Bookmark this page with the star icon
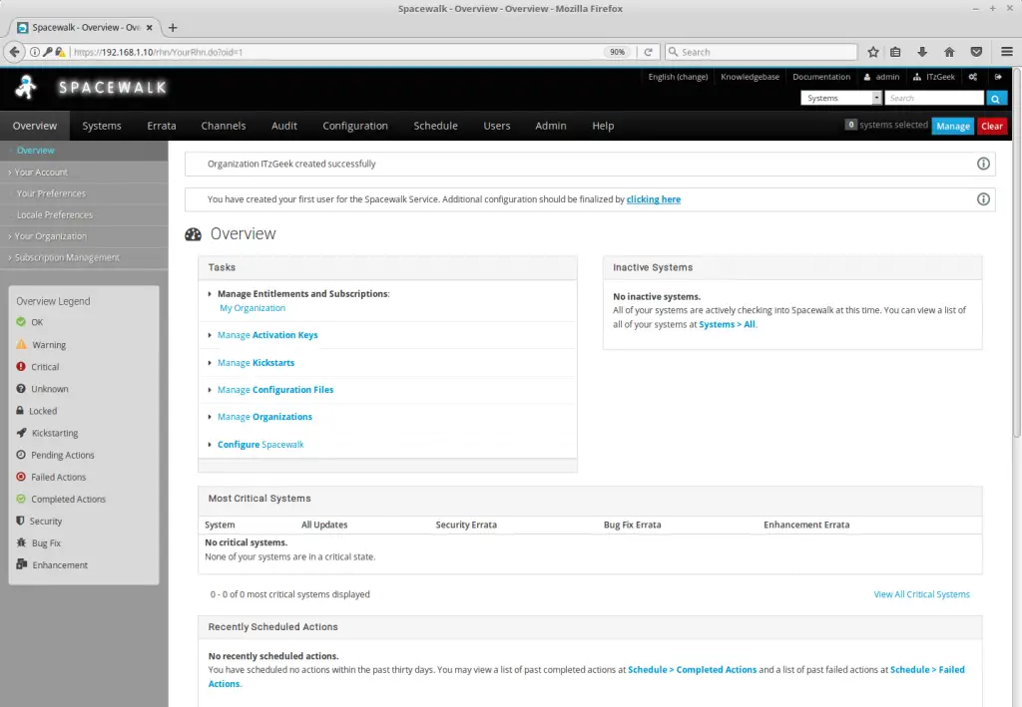The image size is (1022, 707). click(872, 52)
